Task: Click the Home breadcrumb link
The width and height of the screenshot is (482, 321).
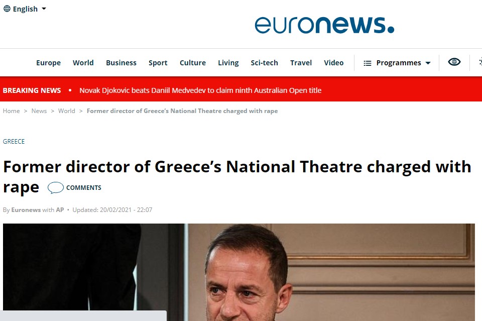Action: [x=11, y=111]
